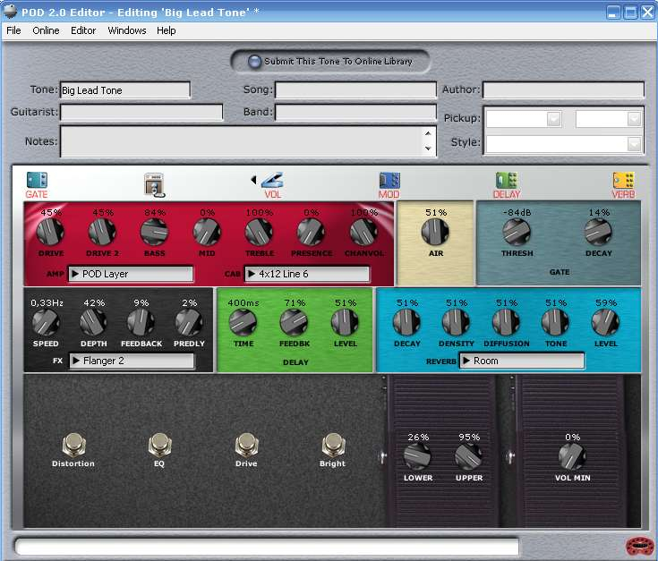Toggle the EQ footswitch
Viewport: 658px width, 561px height.
[159, 444]
